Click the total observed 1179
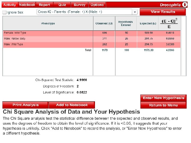 coord(105,50)
